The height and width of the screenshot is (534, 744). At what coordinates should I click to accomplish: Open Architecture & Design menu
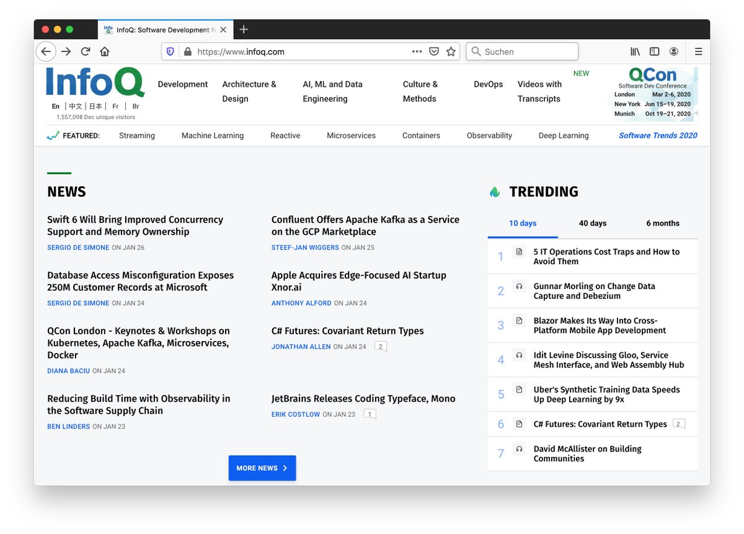coord(249,91)
